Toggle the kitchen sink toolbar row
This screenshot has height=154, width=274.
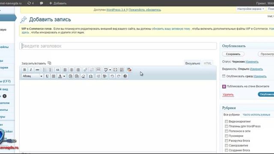coord(122,70)
